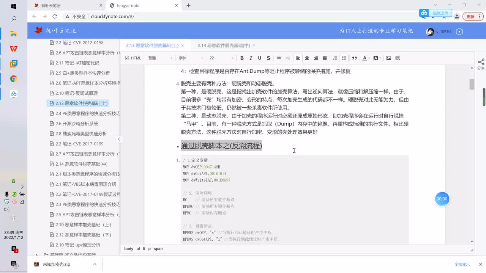This screenshot has width=486, height=273.
Task: Toggle italic formatting in editor toolbar
Action: pyautogui.click(x=251, y=58)
